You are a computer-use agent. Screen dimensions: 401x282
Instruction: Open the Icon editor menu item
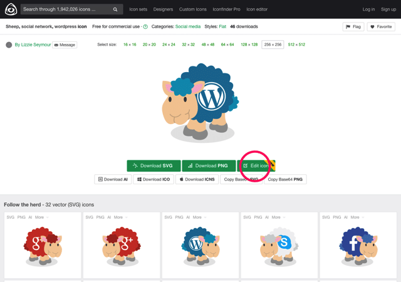257,9
